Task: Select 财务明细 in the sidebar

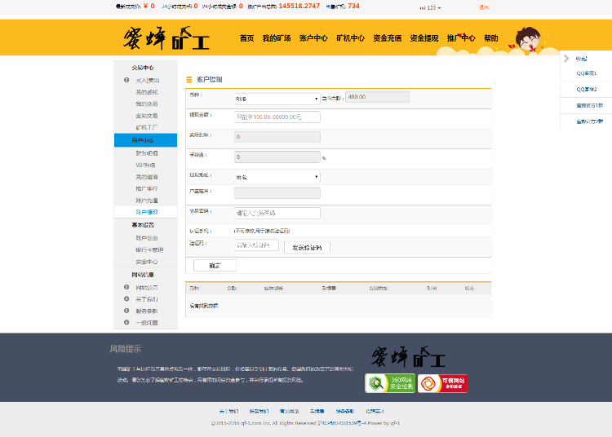Action: click(147, 153)
